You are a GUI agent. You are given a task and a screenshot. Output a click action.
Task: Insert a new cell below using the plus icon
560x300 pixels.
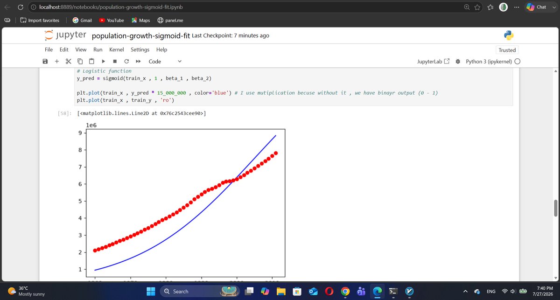56,61
